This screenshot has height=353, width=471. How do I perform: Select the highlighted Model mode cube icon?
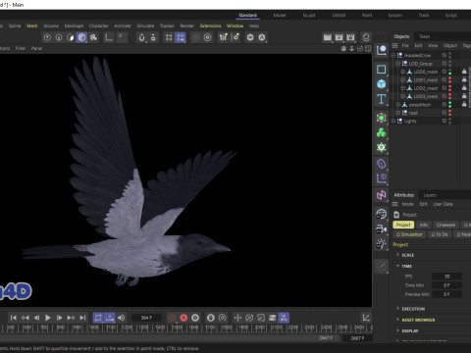pyautogui.click(x=81, y=37)
